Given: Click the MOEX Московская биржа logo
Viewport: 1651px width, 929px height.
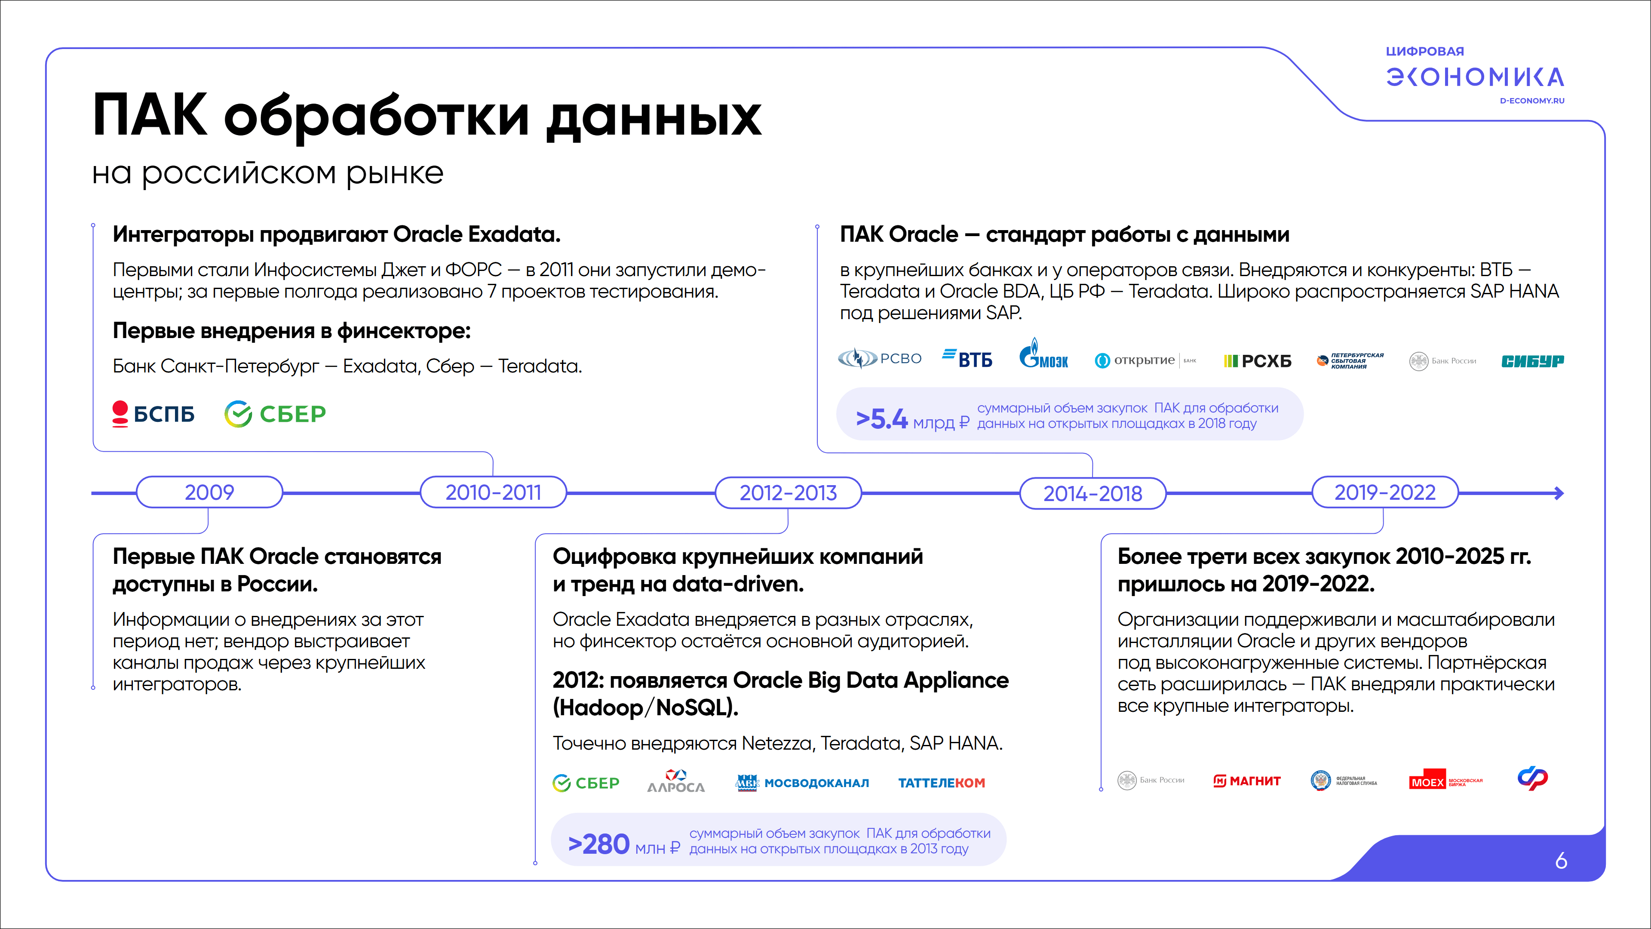Looking at the screenshot, I should (1446, 779).
